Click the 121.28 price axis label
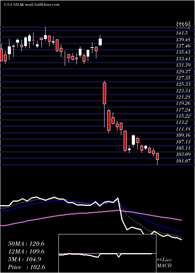 point(183,97)
